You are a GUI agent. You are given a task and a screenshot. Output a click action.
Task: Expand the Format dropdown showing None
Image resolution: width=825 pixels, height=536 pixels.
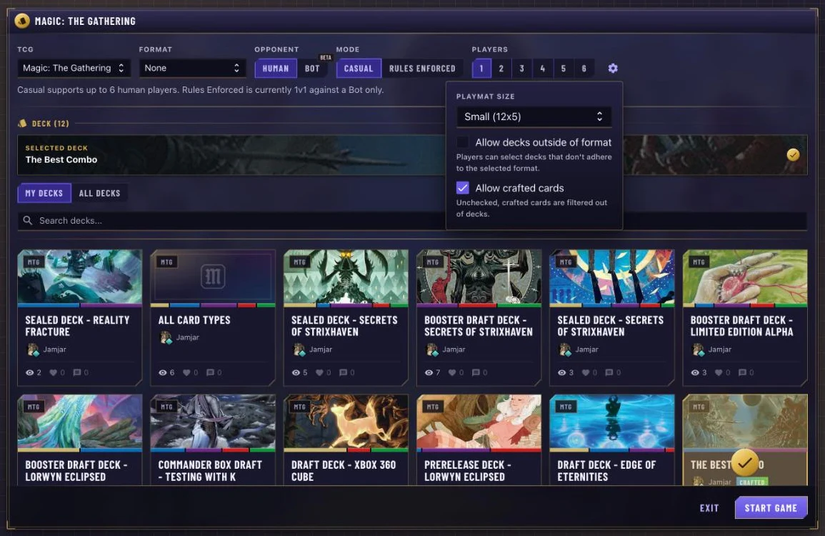[192, 68]
